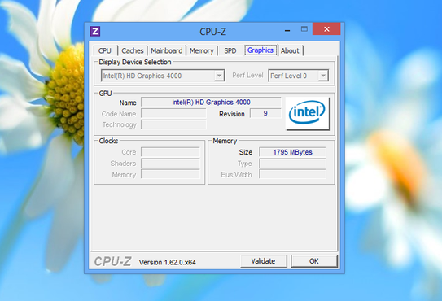Image resolution: width=442 pixels, height=301 pixels.
Task: Select the Graphics tab
Action: point(260,50)
